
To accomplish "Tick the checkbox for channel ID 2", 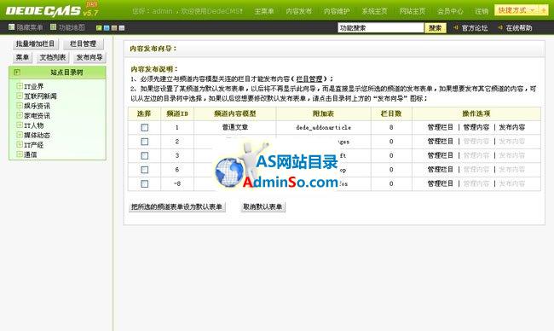I will pyautogui.click(x=145, y=142).
